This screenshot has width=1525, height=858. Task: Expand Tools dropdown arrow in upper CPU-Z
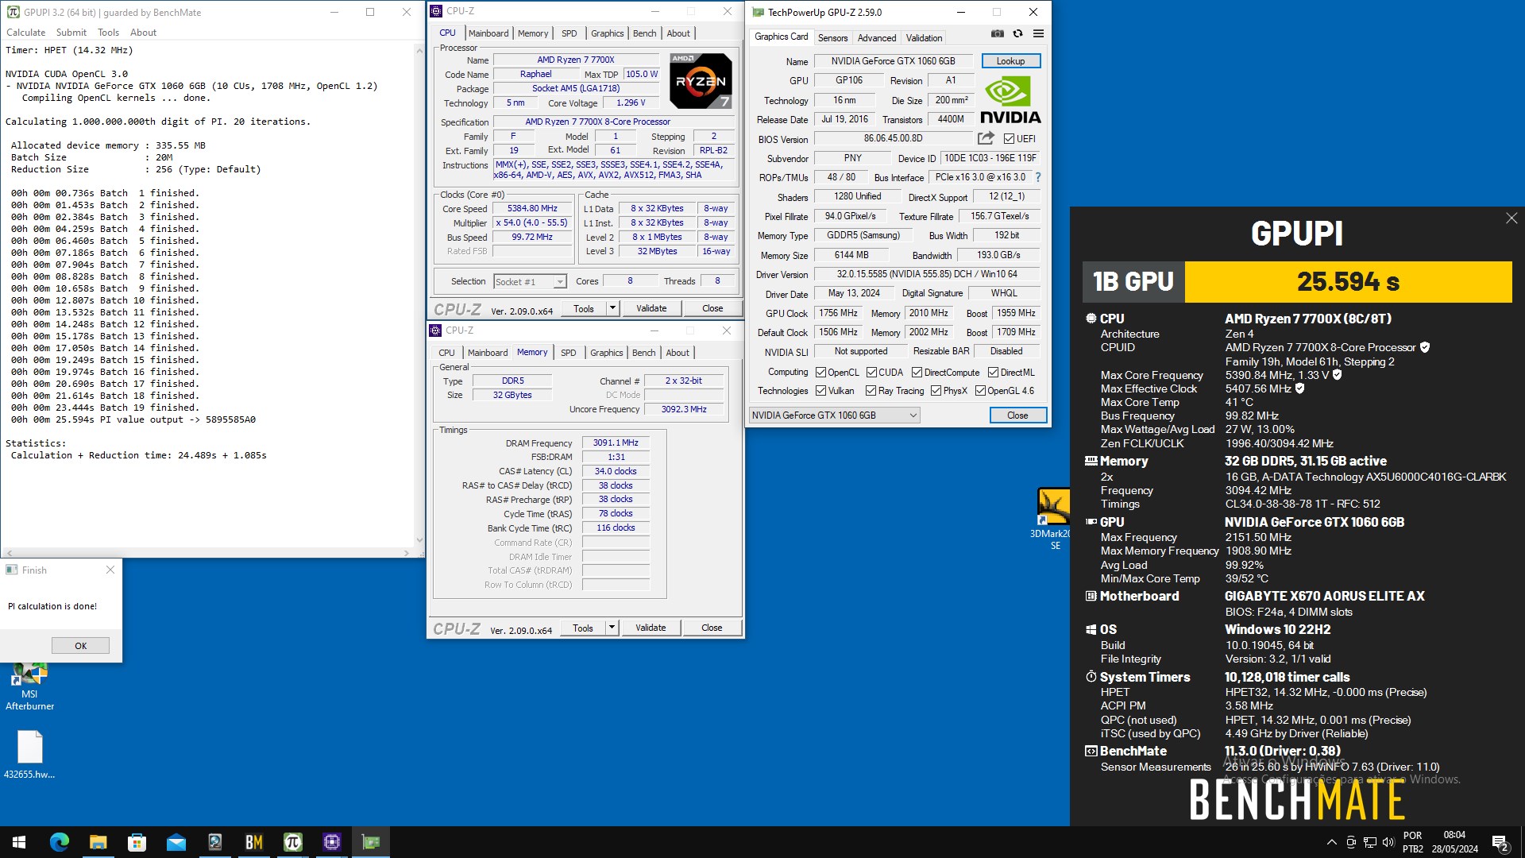tap(612, 308)
